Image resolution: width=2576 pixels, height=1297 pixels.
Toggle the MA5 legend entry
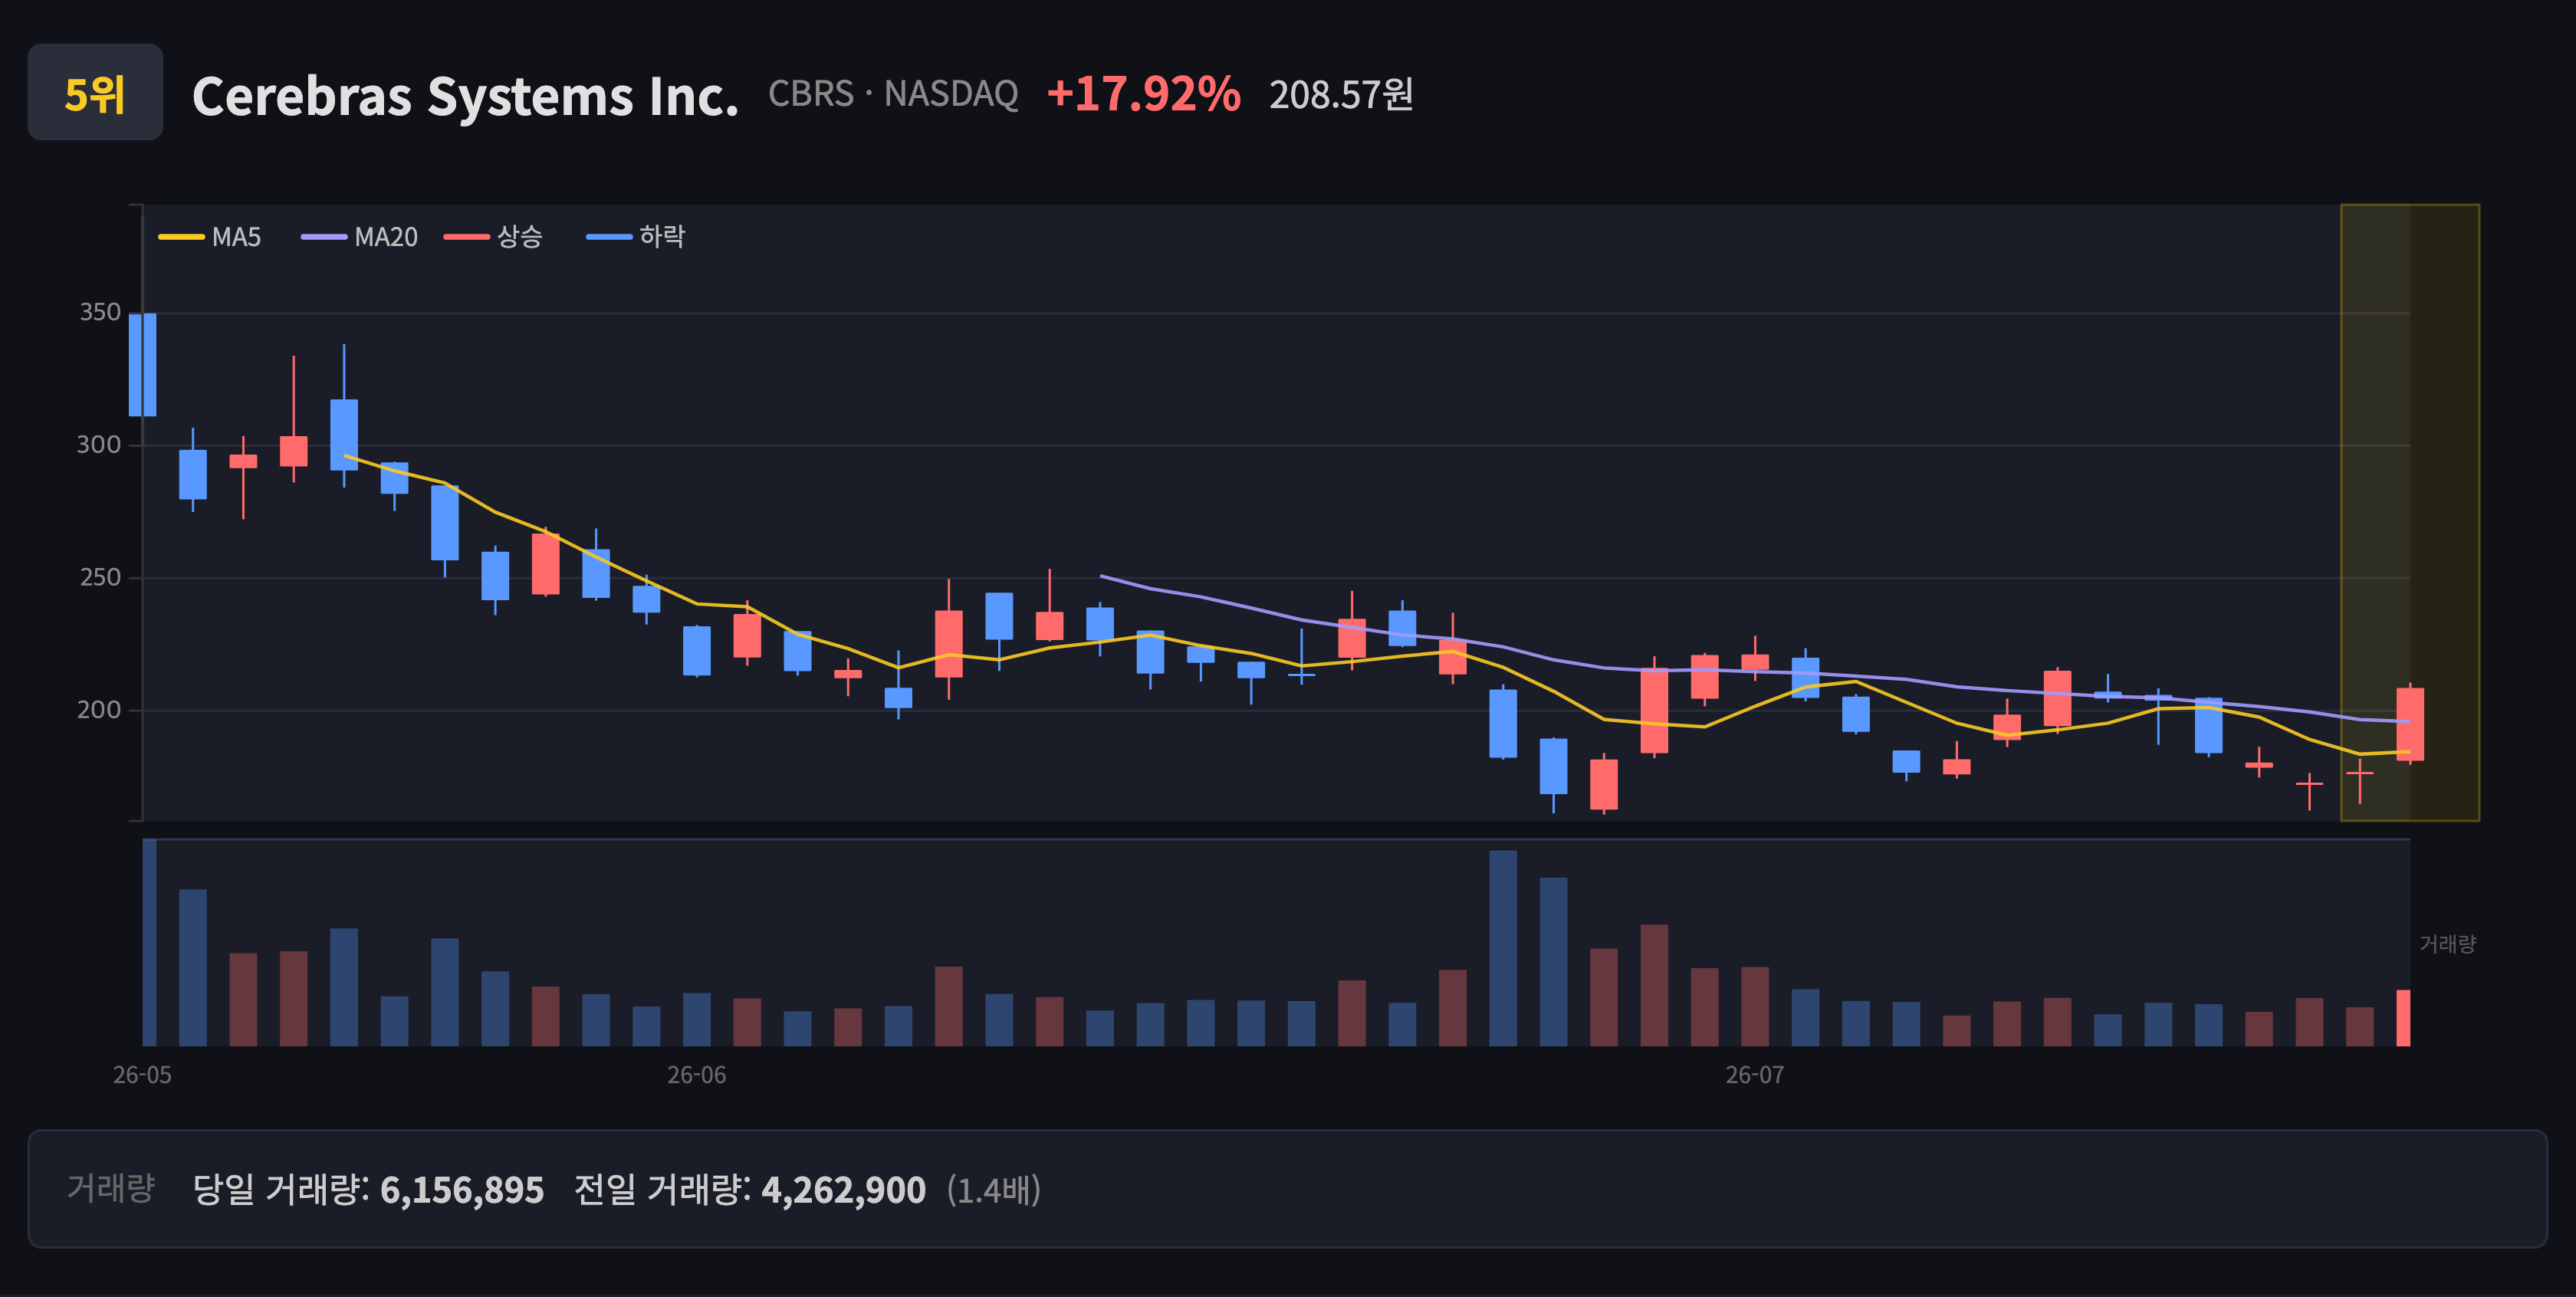210,237
